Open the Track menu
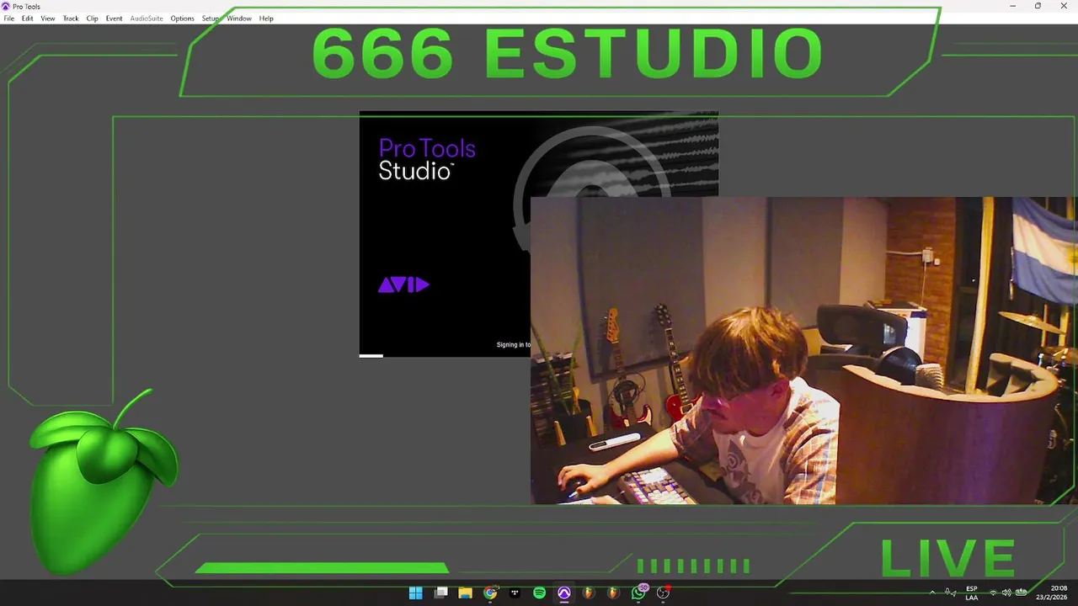Screen dimensions: 1078x606 (71, 19)
